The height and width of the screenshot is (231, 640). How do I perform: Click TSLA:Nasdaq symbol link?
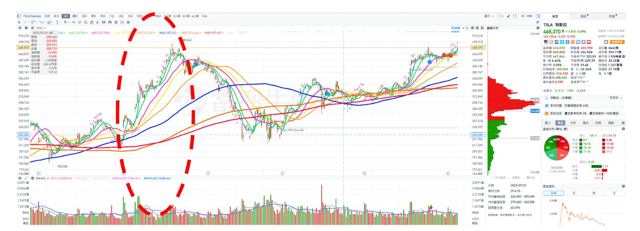pyautogui.click(x=32, y=16)
